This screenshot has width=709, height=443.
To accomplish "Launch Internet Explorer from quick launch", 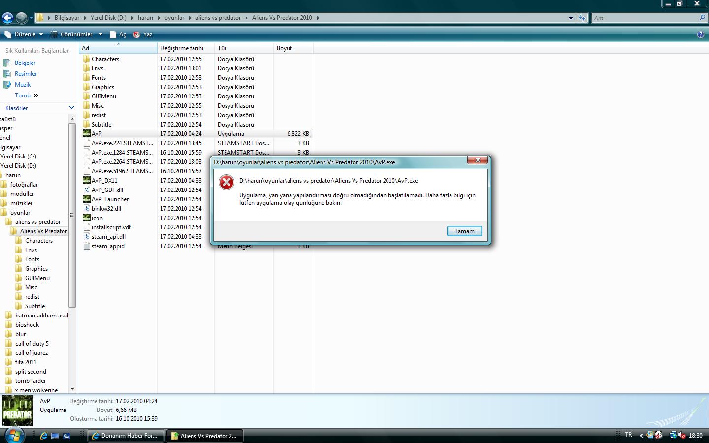I will (44, 436).
